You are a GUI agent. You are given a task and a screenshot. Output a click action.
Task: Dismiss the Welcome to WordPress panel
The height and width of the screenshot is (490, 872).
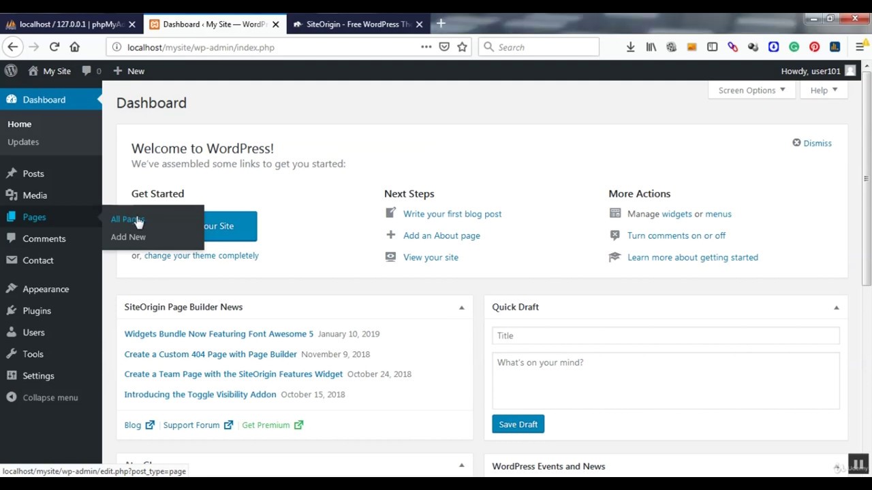tap(812, 143)
